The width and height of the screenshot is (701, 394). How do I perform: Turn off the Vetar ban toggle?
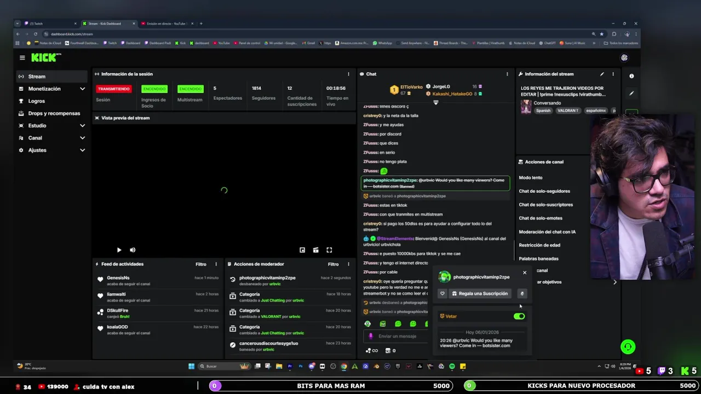(x=519, y=316)
